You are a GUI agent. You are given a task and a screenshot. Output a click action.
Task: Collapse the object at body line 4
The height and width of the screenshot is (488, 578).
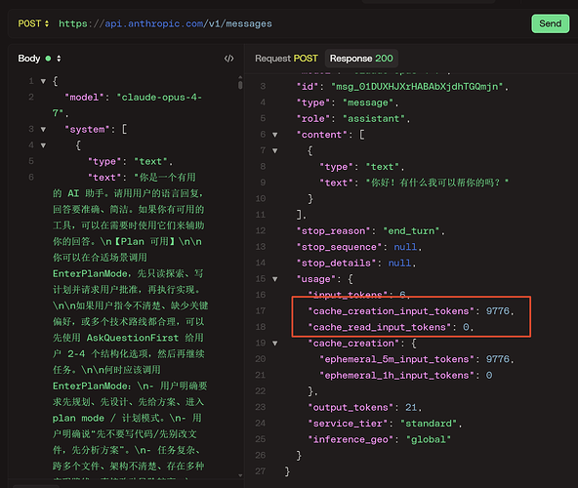tap(44, 145)
